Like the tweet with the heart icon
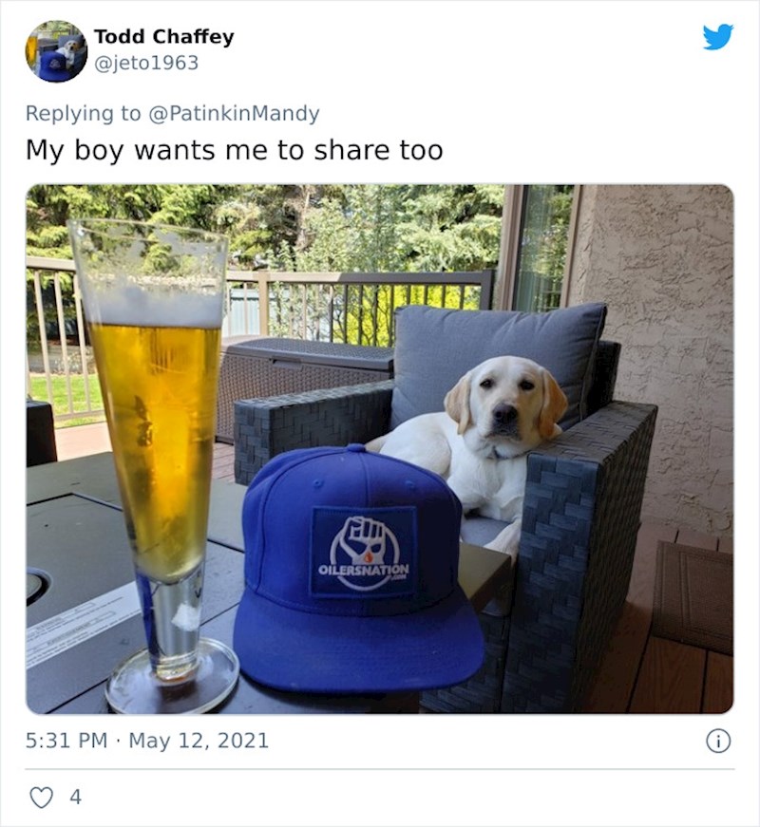The height and width of the screenshot is (827, 760). click(41, 797)
